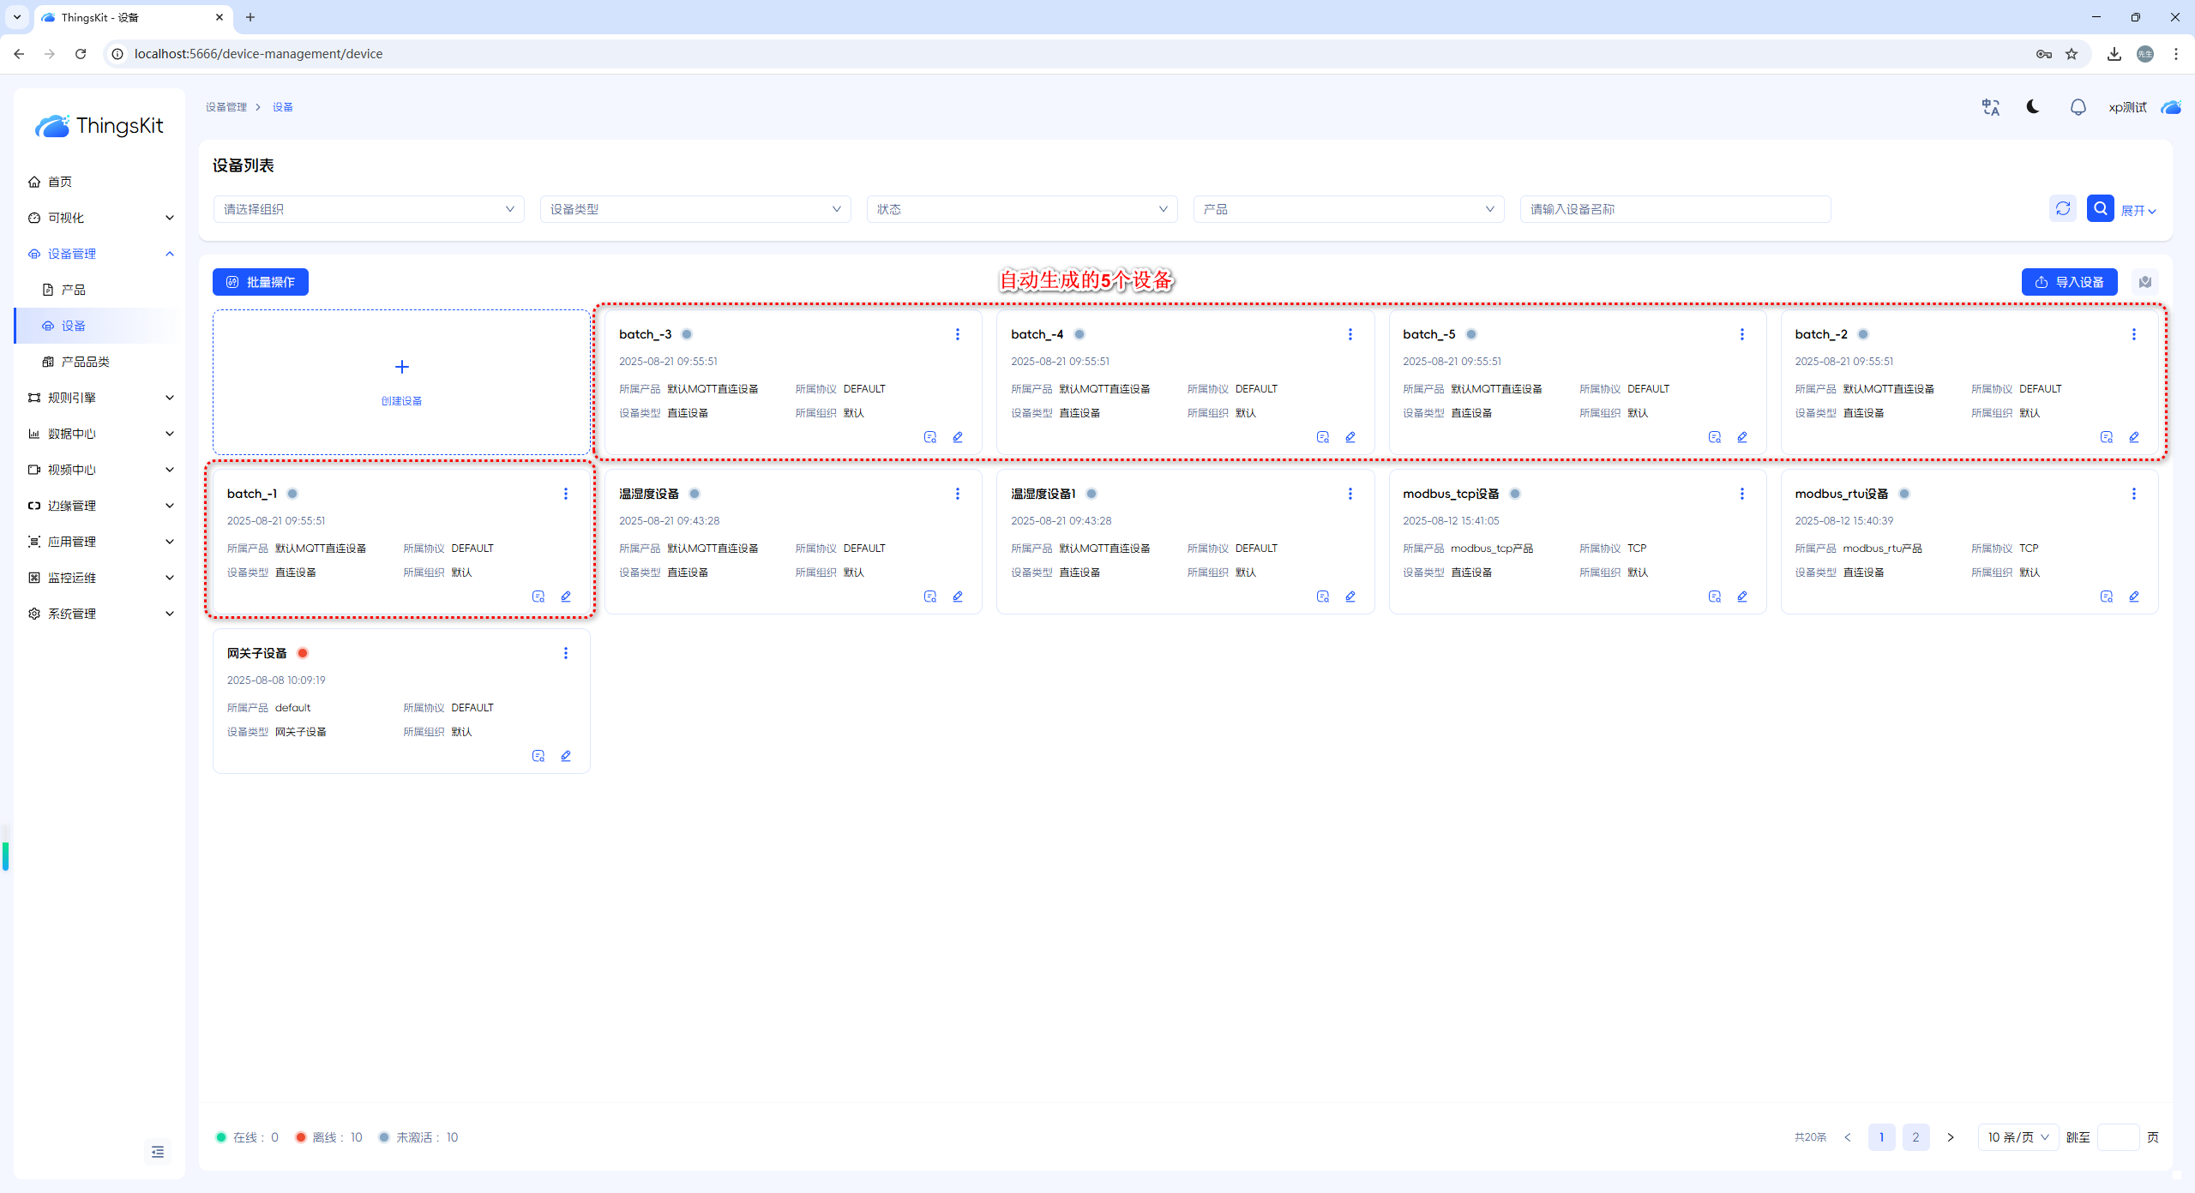Click the 批量操作 button
This screenshot has height=1193, width=2195.
click(261, 282)
